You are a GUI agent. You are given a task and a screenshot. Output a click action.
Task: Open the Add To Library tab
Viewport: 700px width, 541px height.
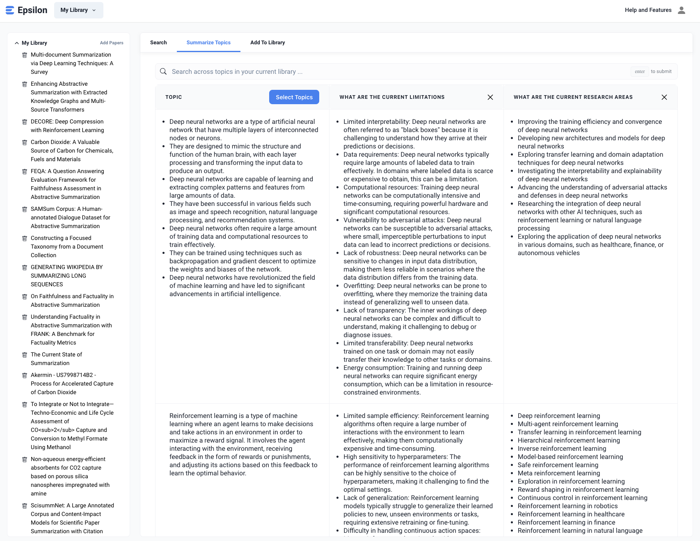tap(268, 43)
